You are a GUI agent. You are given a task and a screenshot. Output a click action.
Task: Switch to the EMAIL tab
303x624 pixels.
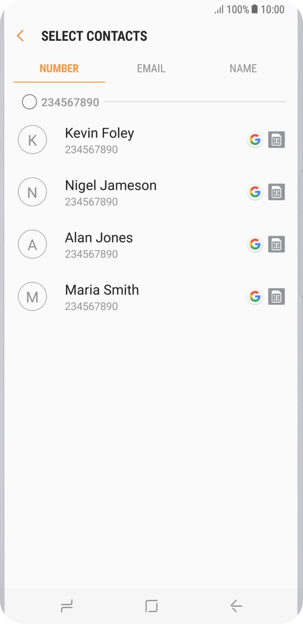click(151, 69)
